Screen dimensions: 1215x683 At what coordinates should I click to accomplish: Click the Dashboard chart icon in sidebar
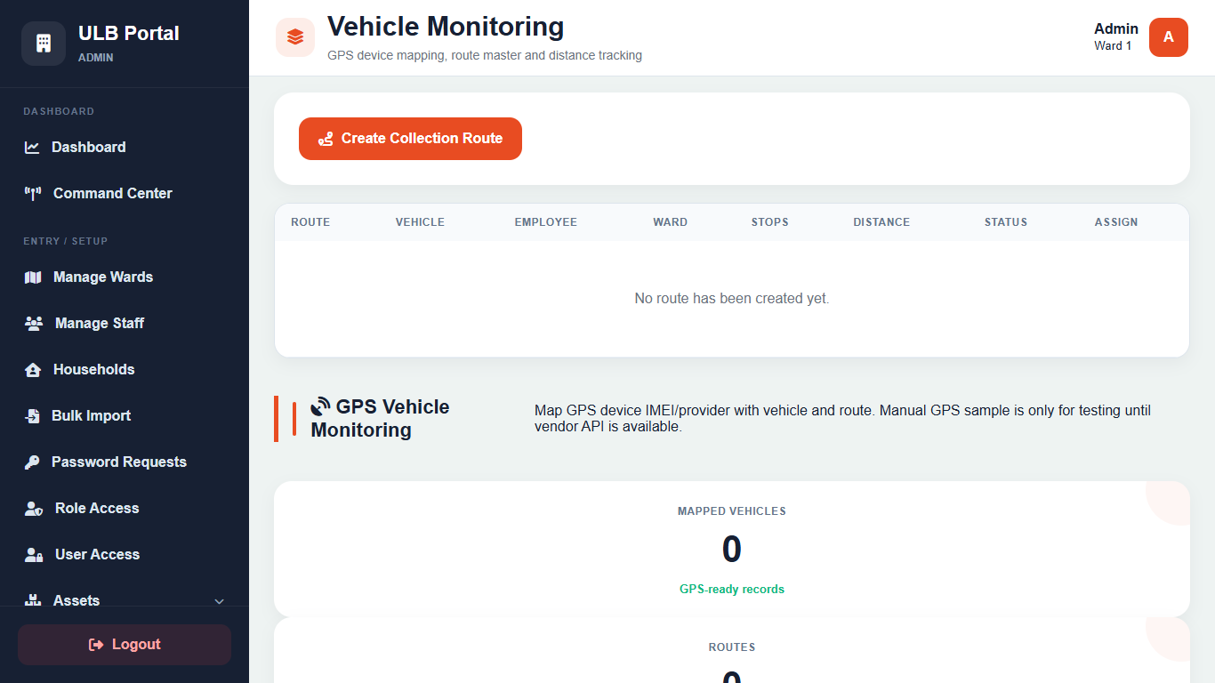tap(32, 148)
